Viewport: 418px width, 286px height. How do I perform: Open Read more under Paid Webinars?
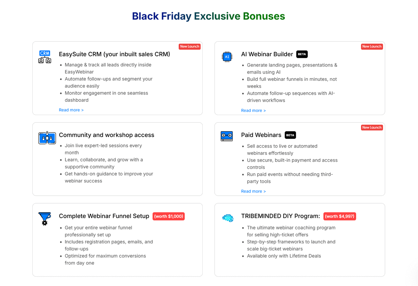point(253,191)
